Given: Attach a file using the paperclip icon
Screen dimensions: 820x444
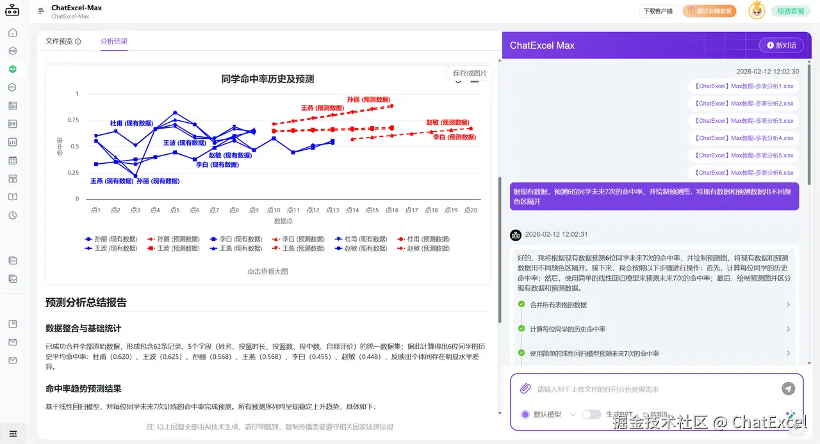Looking at the screenshot, I should (525, 388).
